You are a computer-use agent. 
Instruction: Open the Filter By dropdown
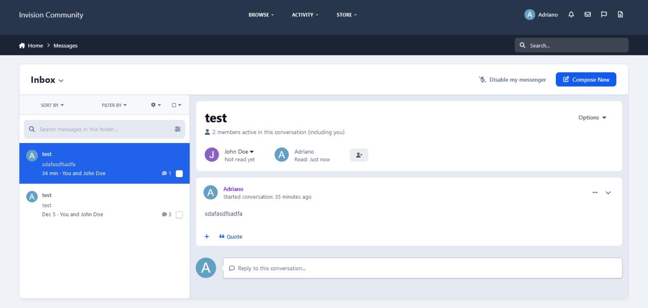point(114,105)
